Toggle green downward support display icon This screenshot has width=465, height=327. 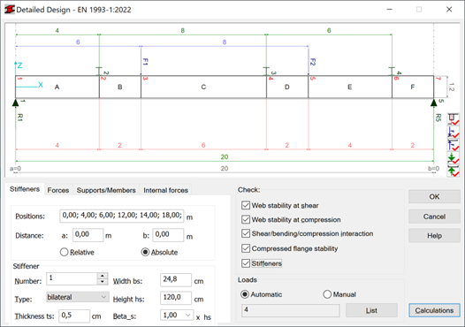pyautogui.click(x=453, y=158)
